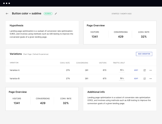Open Variation A in external preview icon
Image resolution: width=162 pixels, height=124 pixels.
tap(144, 70)
